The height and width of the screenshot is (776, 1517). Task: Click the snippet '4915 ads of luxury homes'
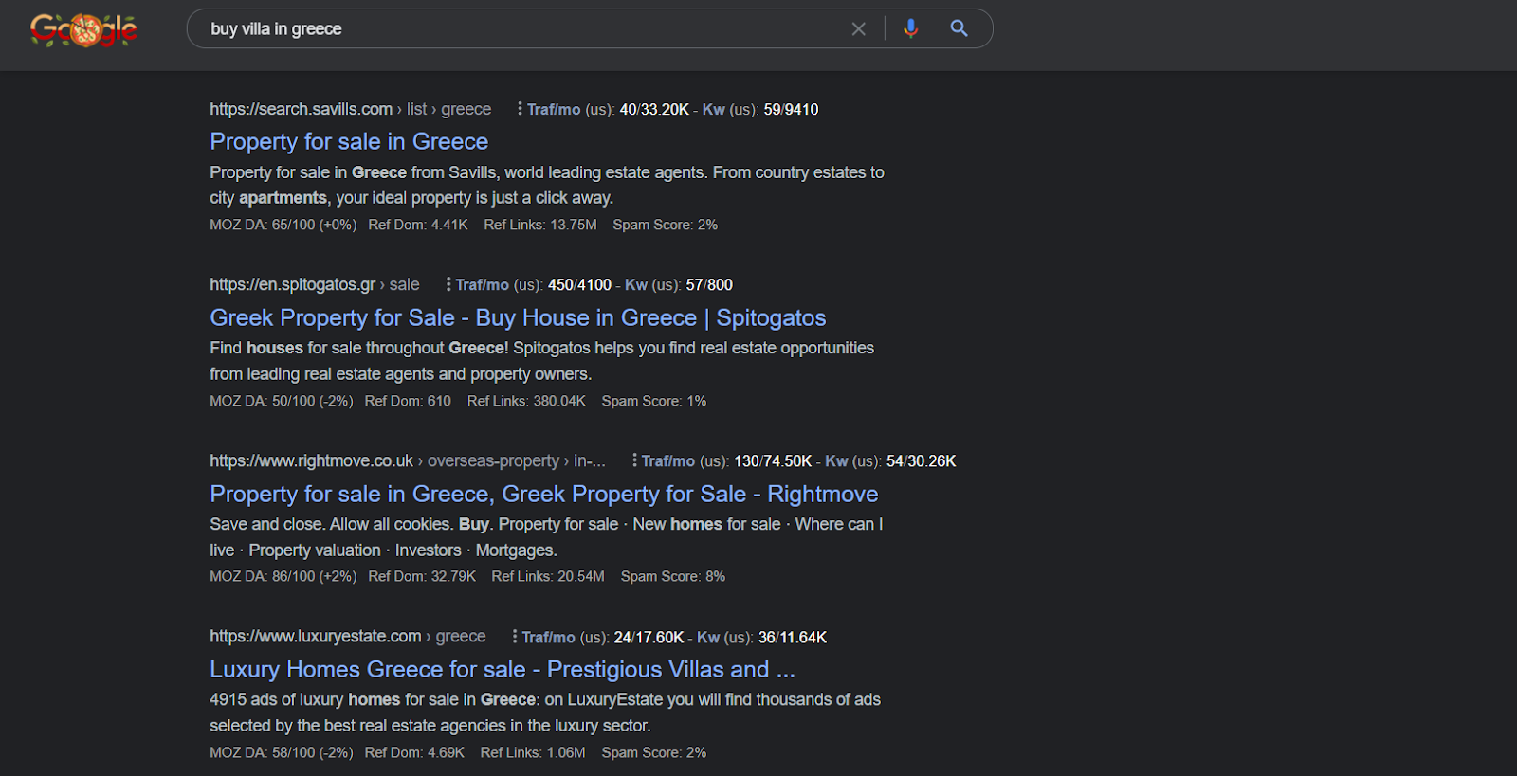tap(545, 713)
